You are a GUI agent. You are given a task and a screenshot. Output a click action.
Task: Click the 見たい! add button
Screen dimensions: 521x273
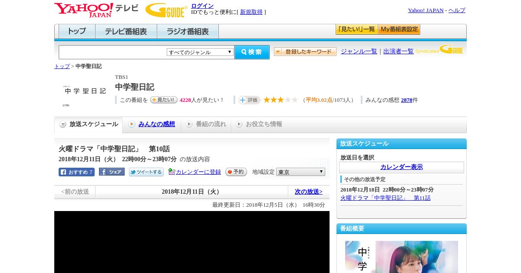[164, 100]
